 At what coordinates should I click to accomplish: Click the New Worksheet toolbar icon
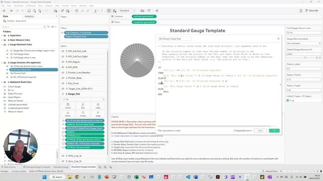coord(56,11)
